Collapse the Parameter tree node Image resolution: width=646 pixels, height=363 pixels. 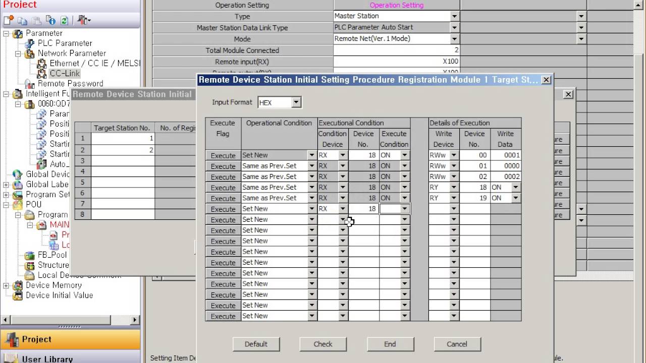pos(6,33)
